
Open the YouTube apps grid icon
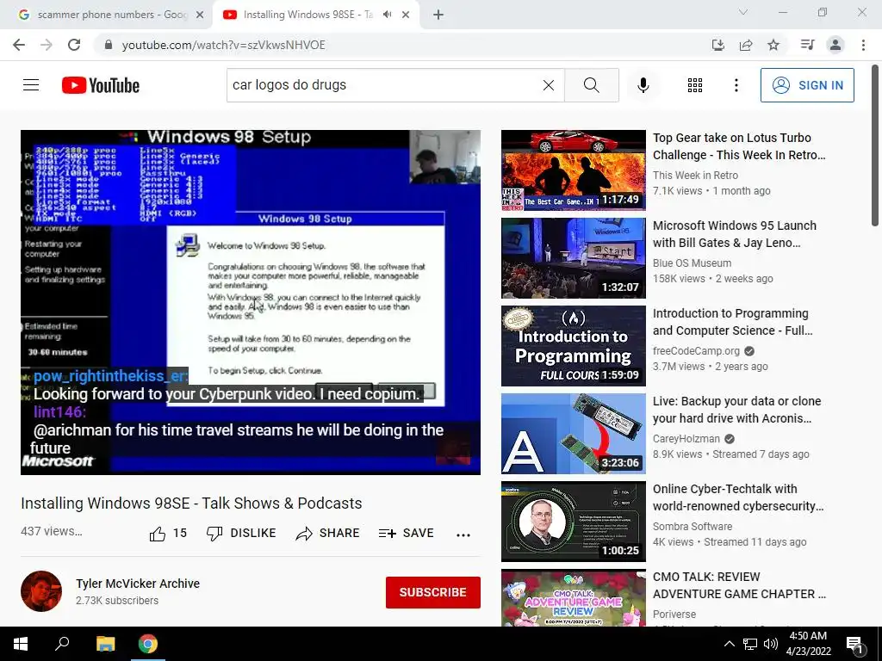pyautogui.click(x=695, y=85)
